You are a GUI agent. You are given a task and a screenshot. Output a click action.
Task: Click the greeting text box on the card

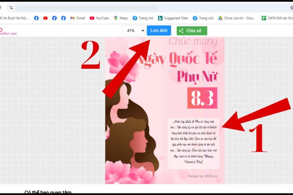193,143
